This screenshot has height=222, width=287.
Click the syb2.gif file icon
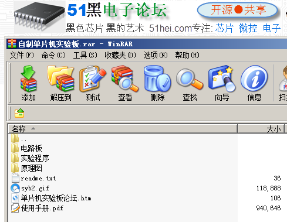pos(15,188)
